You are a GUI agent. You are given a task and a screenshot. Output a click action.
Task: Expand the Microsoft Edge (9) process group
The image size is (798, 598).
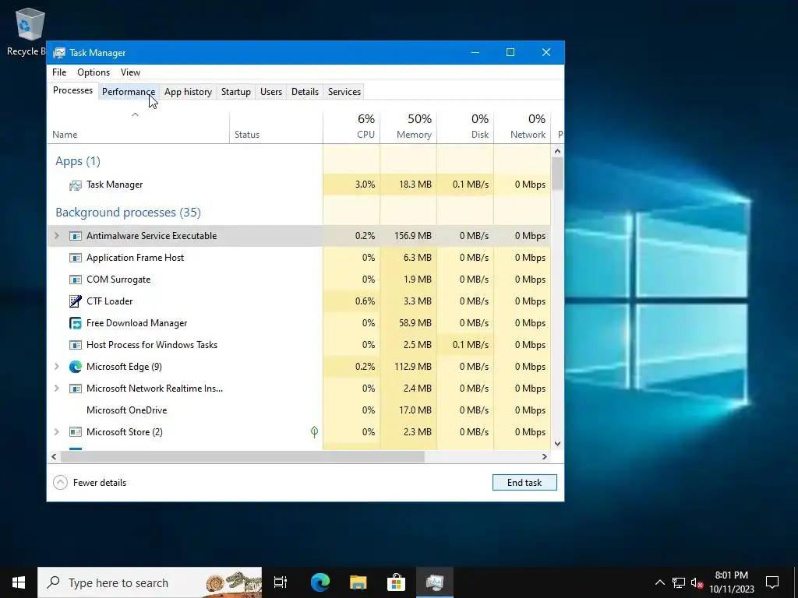coord(56,367)
